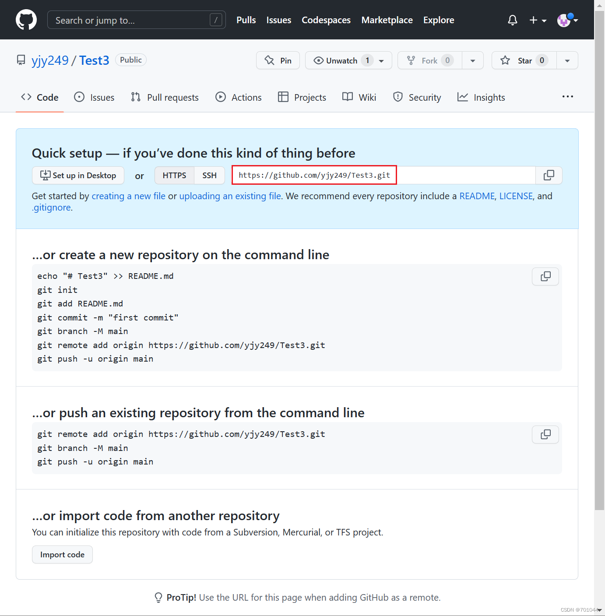605x616 pixels.
Task: Click the ProTip lightbulb icon
Action: (158, 598)
